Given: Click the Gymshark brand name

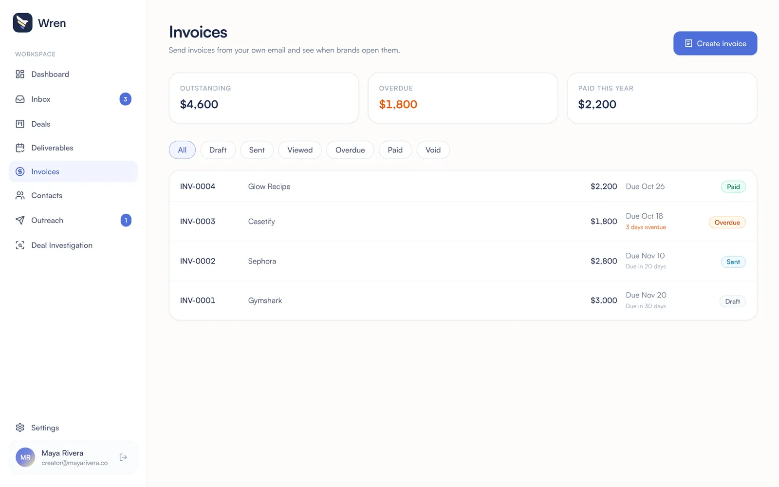Looking at the screenshot, I should pyautogui.click(x=265, y=300).
